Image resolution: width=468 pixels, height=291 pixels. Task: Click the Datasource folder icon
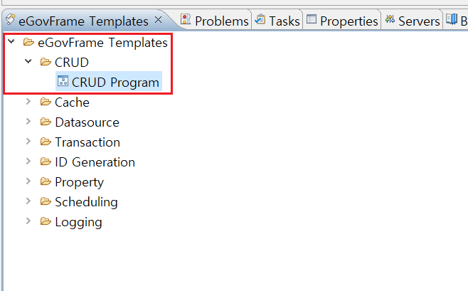[46, 122]
